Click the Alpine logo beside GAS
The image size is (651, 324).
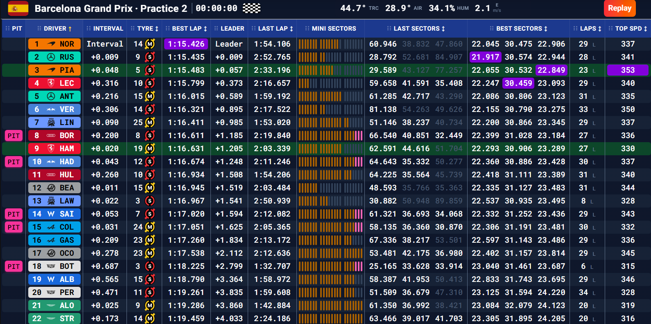[51, 240]
